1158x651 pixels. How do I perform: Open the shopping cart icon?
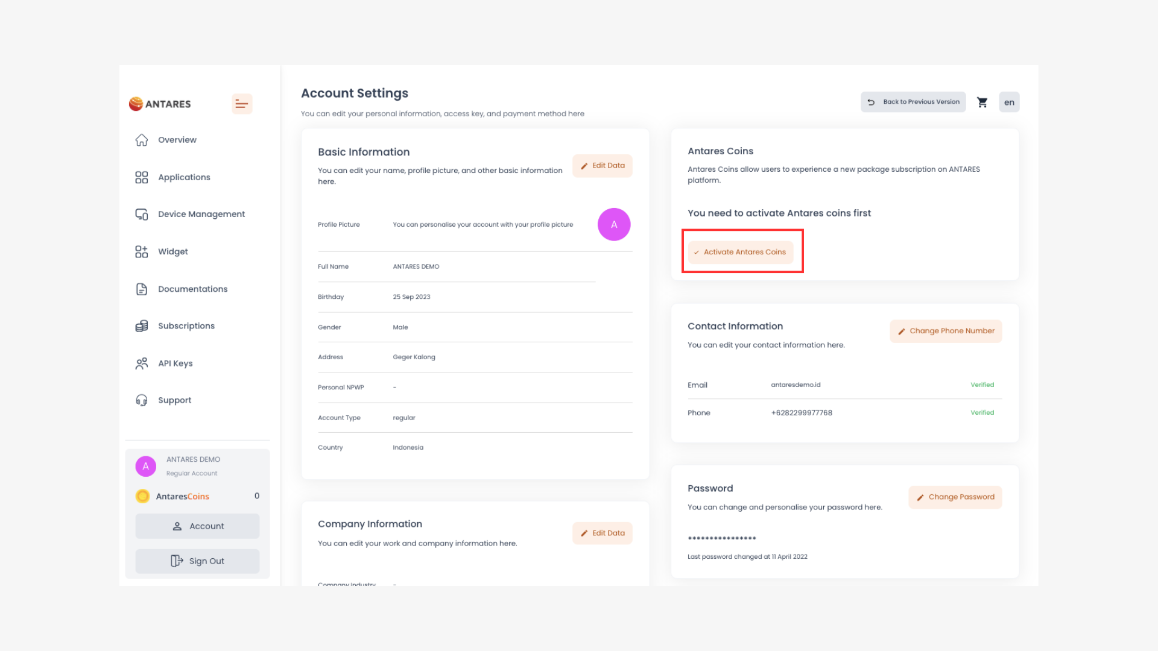pos(982,102)
